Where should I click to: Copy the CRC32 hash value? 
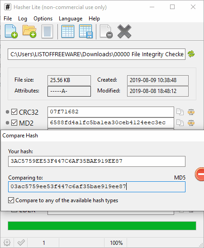pyautogui.click(x=180, y=112)
